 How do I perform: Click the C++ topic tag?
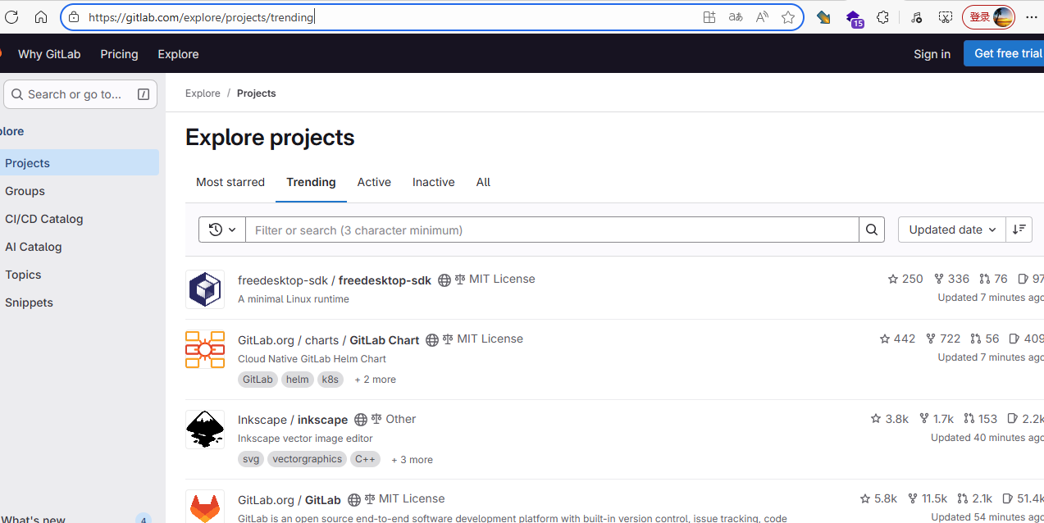pos(365,459)
